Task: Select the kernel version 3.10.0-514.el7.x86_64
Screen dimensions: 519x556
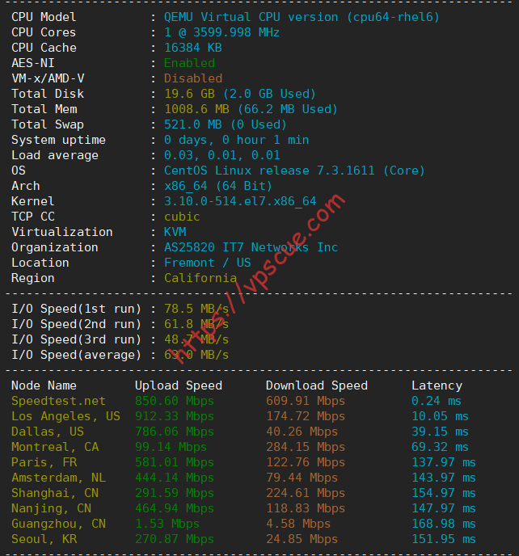Action: coord(240,201)
